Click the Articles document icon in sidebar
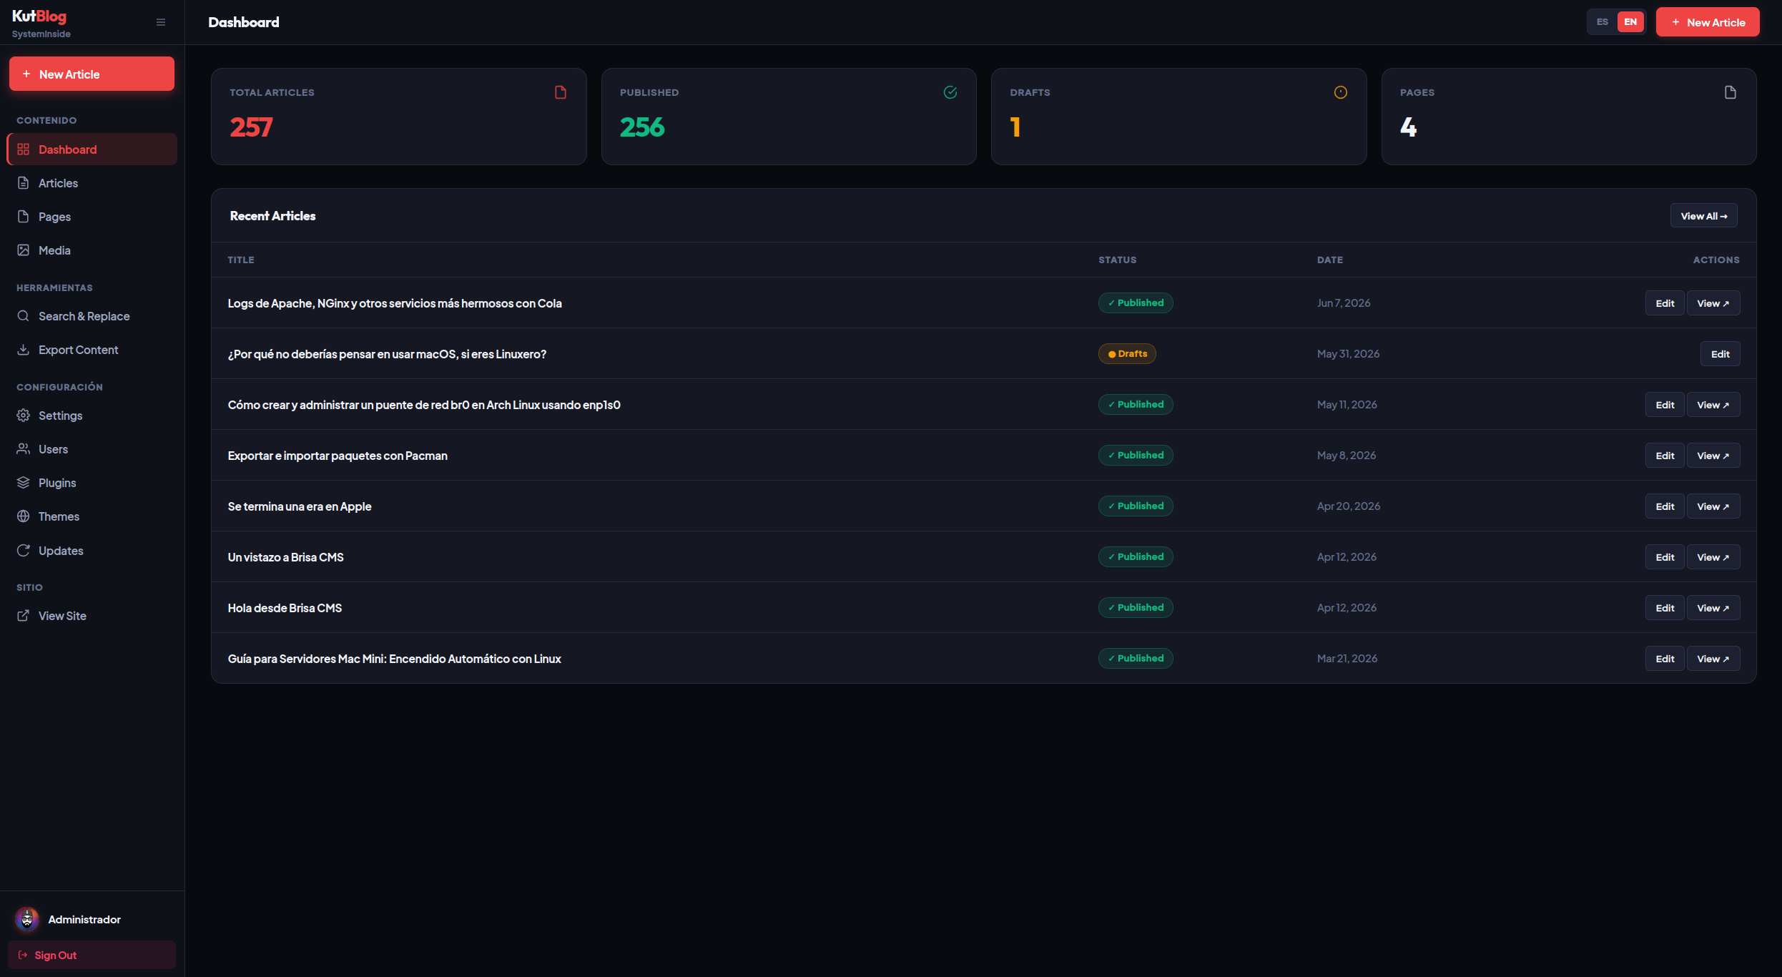Viewport: 1782px width, 977px height. pyautogui.click(x=24, y=183)
